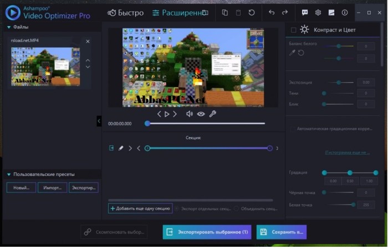Undo the last action

click(x=272, y=12)
